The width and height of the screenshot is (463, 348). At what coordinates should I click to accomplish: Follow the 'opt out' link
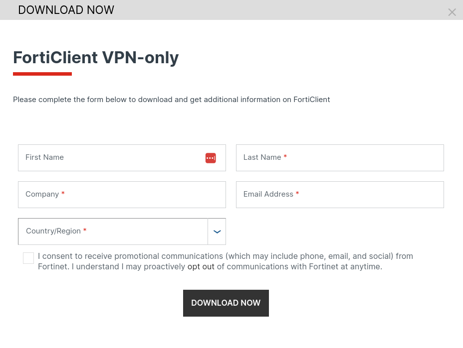point(201,267)
